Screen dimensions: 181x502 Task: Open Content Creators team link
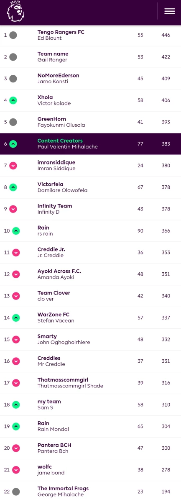60,141
